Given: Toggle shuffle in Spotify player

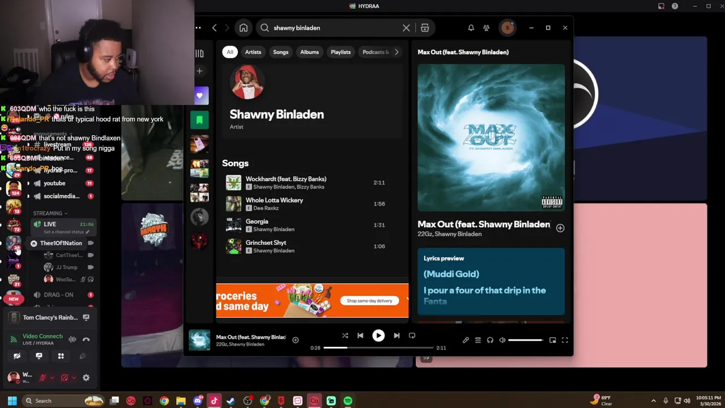Looking at the screenshot, I should pyautogui.click(x=345, y=335).
